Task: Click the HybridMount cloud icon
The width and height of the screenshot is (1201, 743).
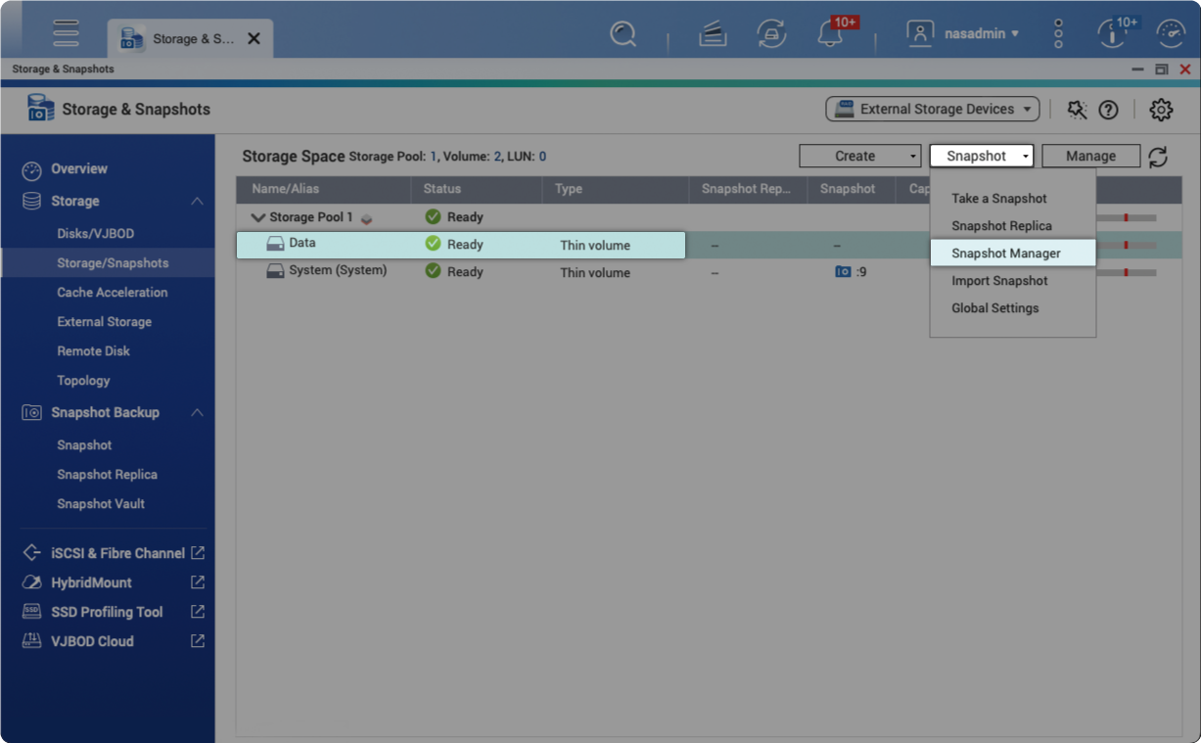Action: [x=31, y=582]
